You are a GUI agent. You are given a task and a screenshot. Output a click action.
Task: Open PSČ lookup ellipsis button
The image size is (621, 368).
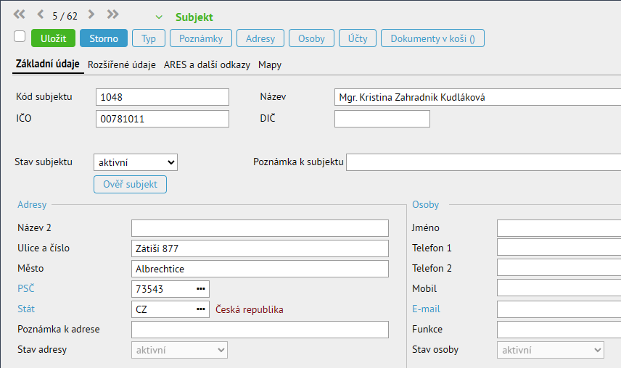[x=201, y=289]
